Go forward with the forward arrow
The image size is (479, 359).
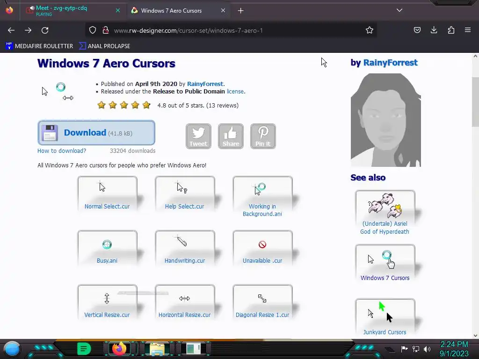[x=28, y=30]
